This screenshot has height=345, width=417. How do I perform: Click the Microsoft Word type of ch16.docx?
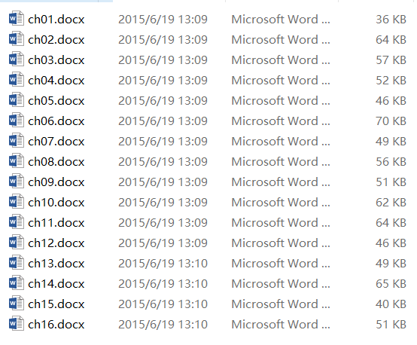[x=281, y=325]
